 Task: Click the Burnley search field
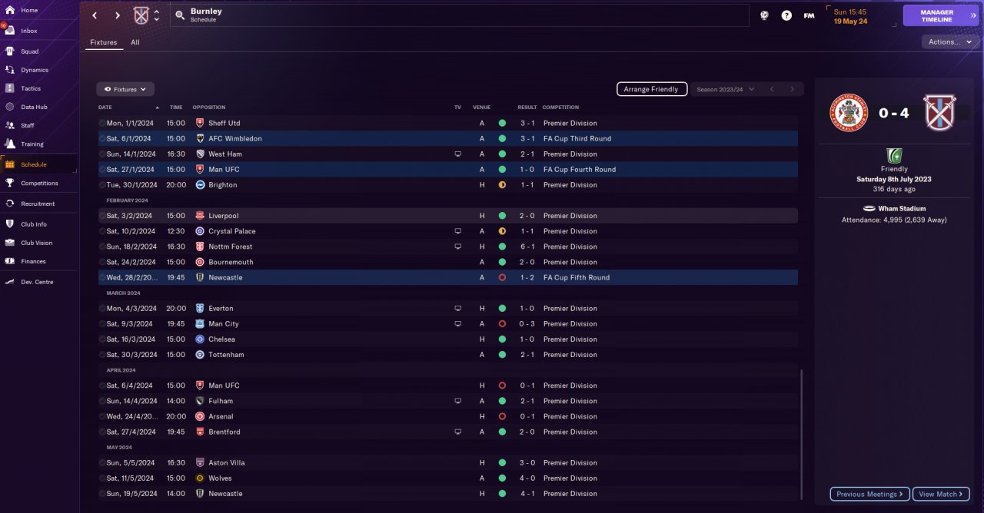click(x=460, y=15)
